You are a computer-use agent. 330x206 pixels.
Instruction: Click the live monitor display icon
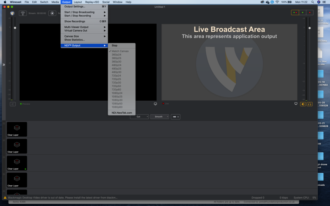(x=296, y=103)
